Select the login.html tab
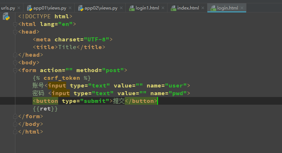This screenshot has height=153, width=282. click(228, 8)
